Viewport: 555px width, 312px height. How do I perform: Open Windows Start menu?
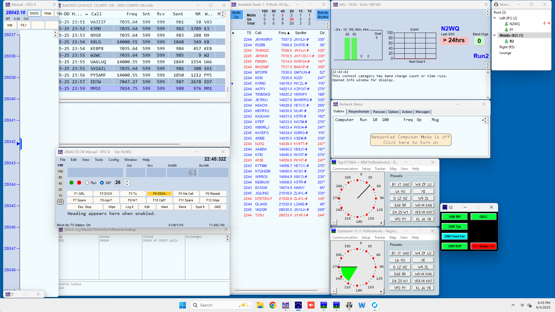183,305
